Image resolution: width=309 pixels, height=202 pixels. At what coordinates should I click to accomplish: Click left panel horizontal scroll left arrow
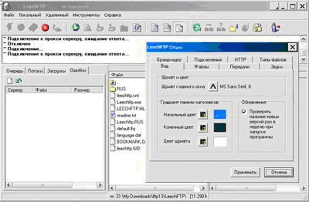pyautogui.click(x=9, y=185)
